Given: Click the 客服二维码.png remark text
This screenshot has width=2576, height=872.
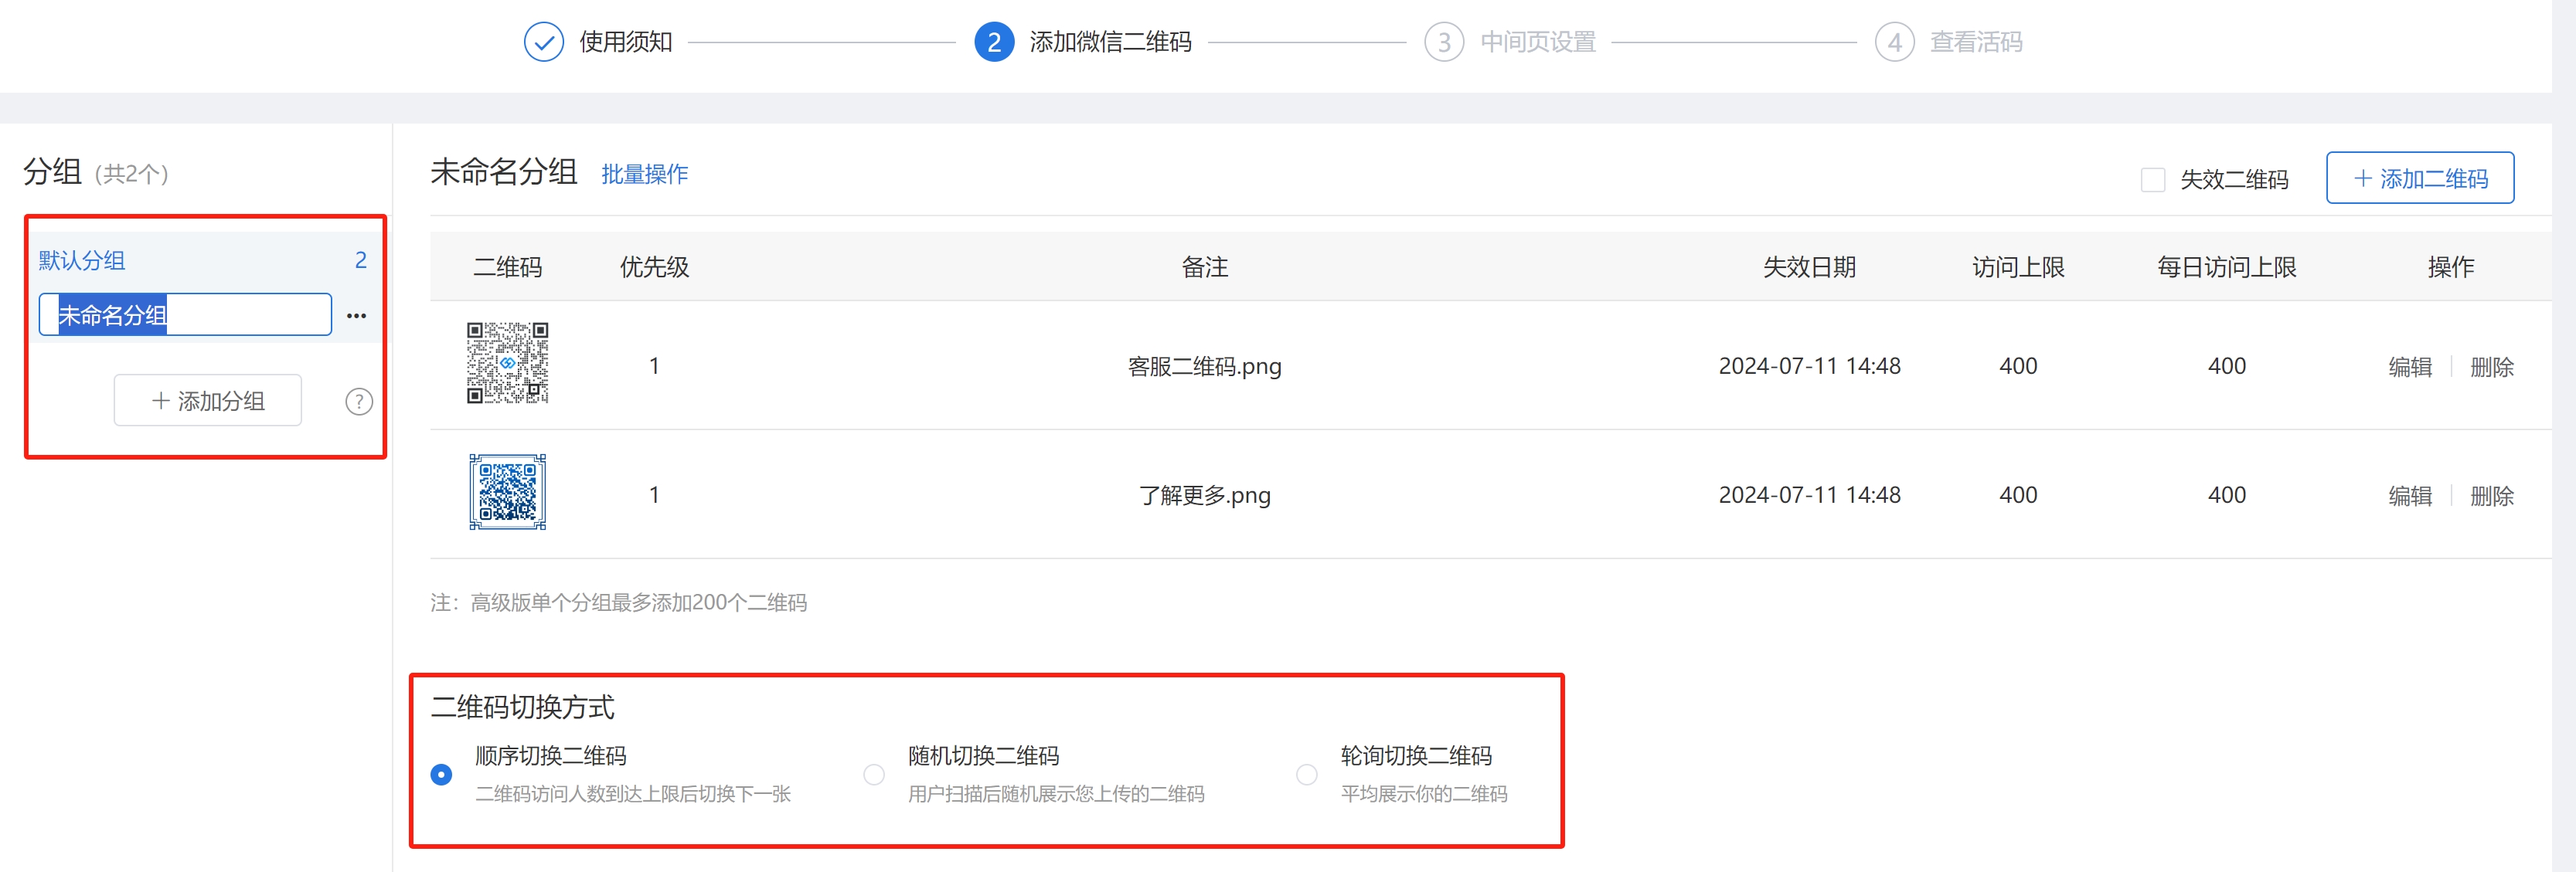Looking at the screenshot, I should pos(1205,367).
